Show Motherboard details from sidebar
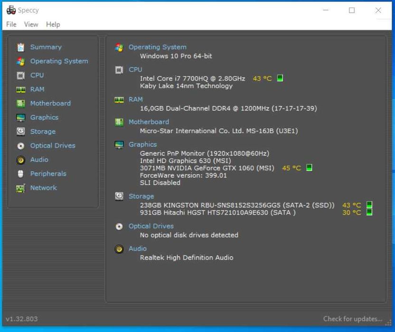395x332 pixels. [50, 104]
